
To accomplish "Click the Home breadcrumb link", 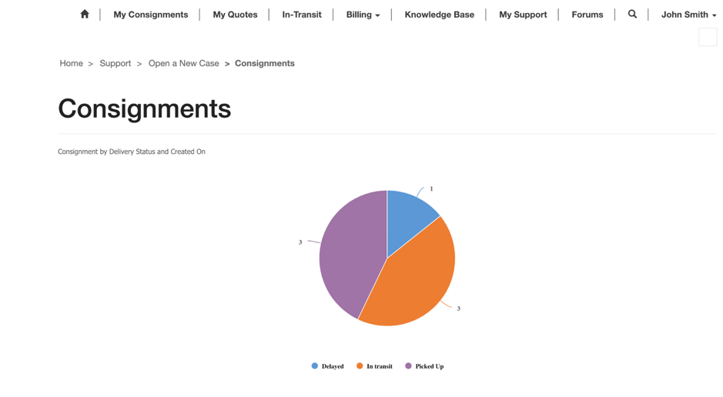I will click(71, 63).
